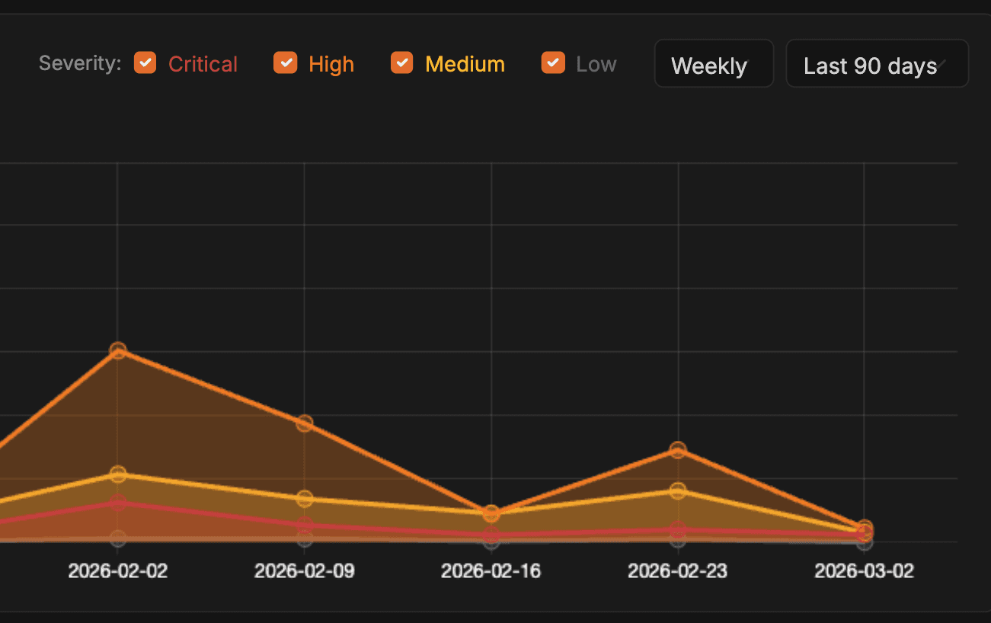
Task: Click the Medium severity legend label
Action: point(465,65)
